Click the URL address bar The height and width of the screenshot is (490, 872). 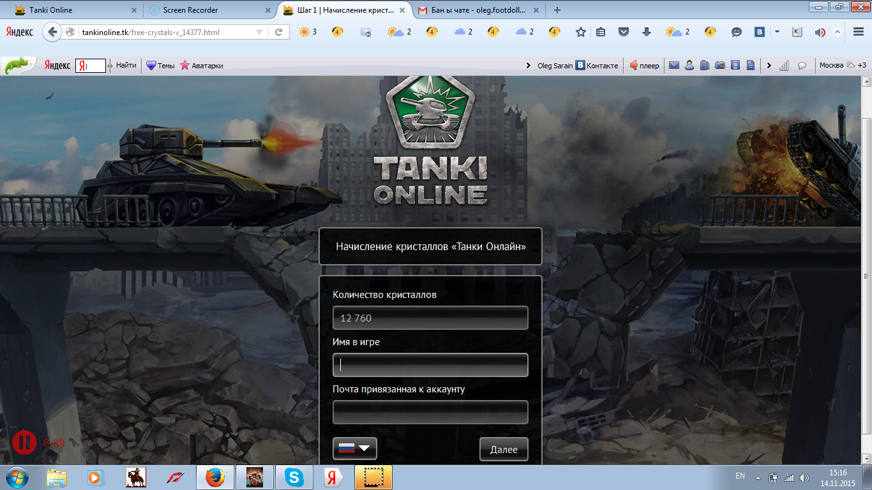[166, 32]
